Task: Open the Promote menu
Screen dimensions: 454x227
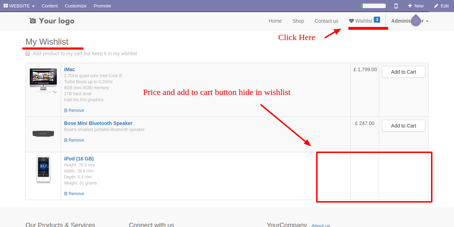Action: coord(102,6)
